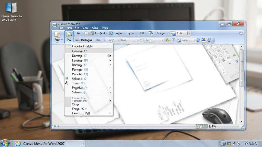The image size is (262, 147).
Task: Click the vertical scrollbar up arrow
Action: (x=242, y=47)
